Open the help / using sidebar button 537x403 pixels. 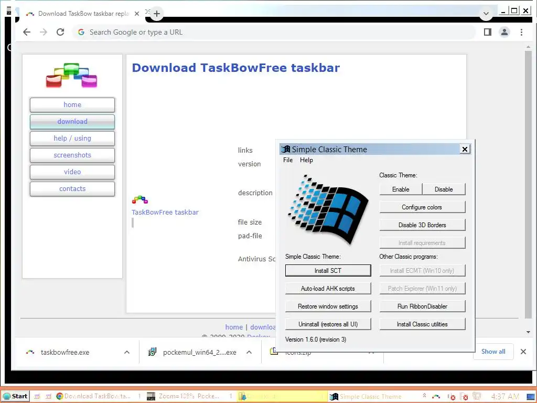72,139
